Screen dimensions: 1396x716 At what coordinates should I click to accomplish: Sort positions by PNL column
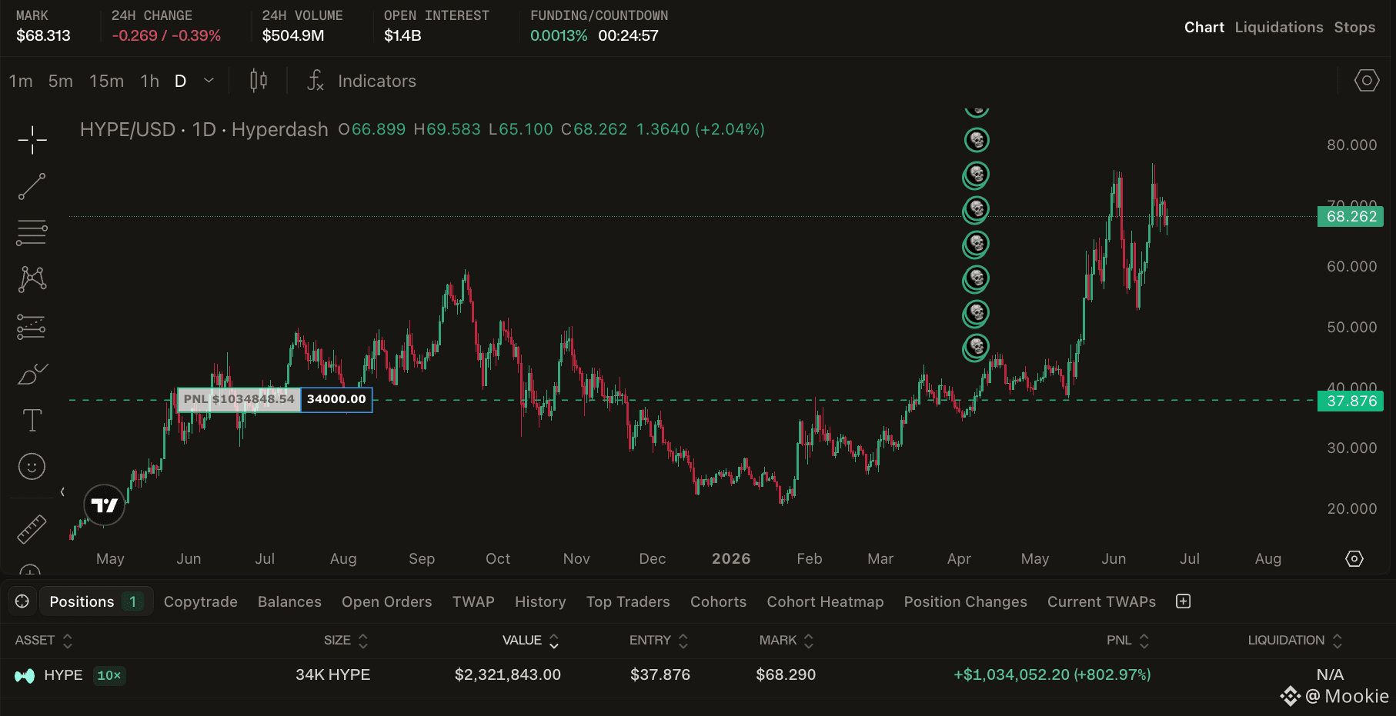(1128, 641)
